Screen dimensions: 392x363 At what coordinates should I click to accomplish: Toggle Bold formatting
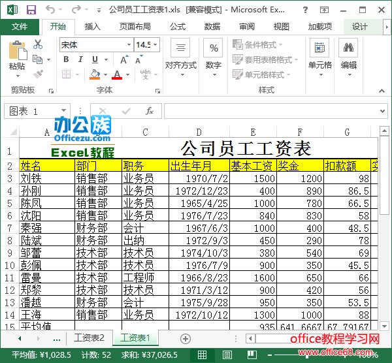(66, 59)
